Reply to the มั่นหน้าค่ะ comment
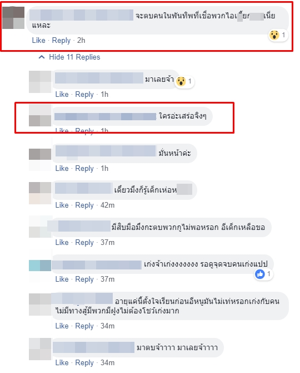Screen dimensions: 300x373 [x=84, y=168]
